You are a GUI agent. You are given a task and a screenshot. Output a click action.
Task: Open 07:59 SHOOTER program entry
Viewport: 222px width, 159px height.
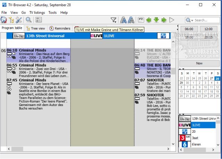pos(153,107)
